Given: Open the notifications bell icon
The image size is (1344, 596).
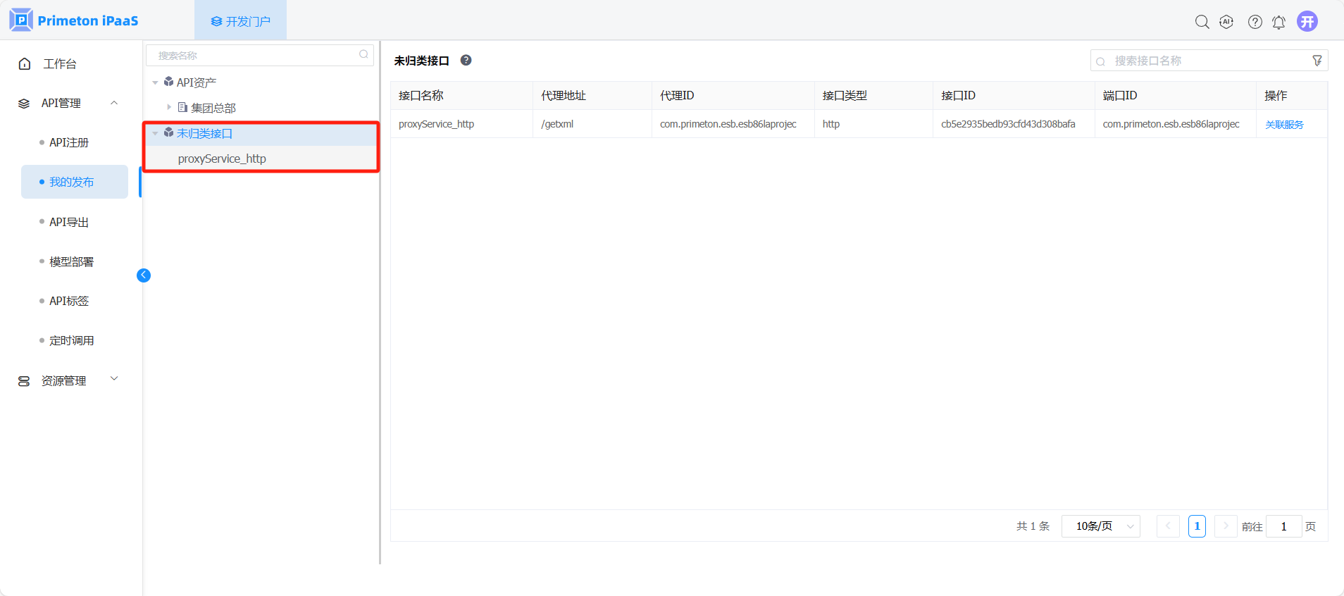Looking at the screenshot, I should [x=1278, y=22].
